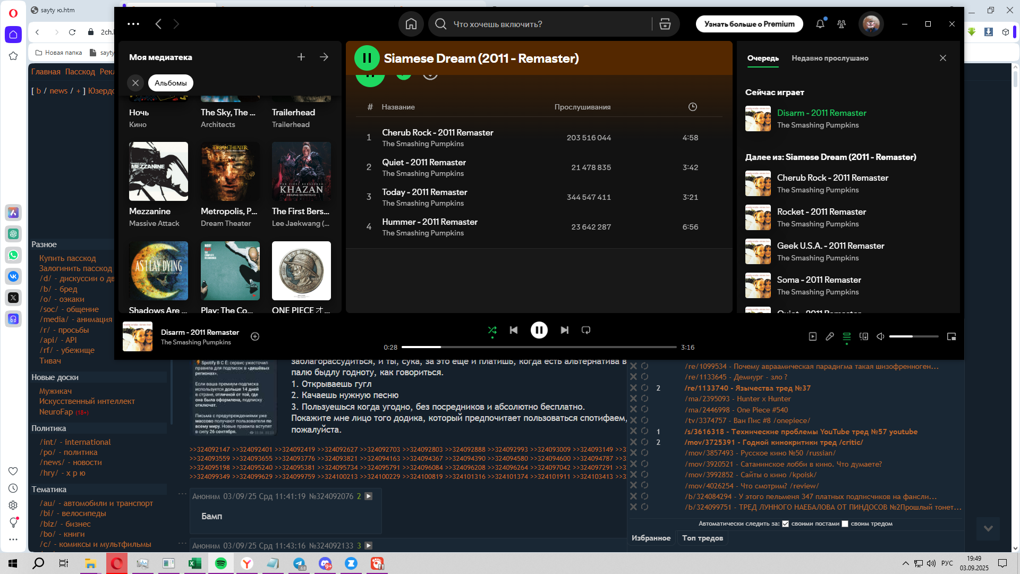Open VK in the Opera sidebar
Screen dimensions: 1020x574
(x=13, y=276)
